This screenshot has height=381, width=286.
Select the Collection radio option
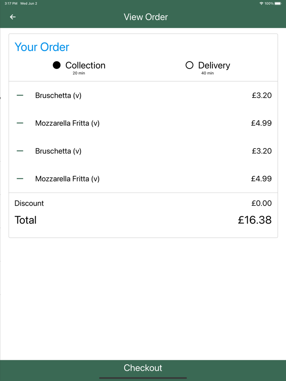coord(57,65)
